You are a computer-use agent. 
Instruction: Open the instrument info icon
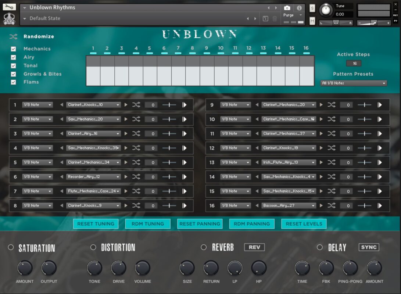(x=299, y=8)
